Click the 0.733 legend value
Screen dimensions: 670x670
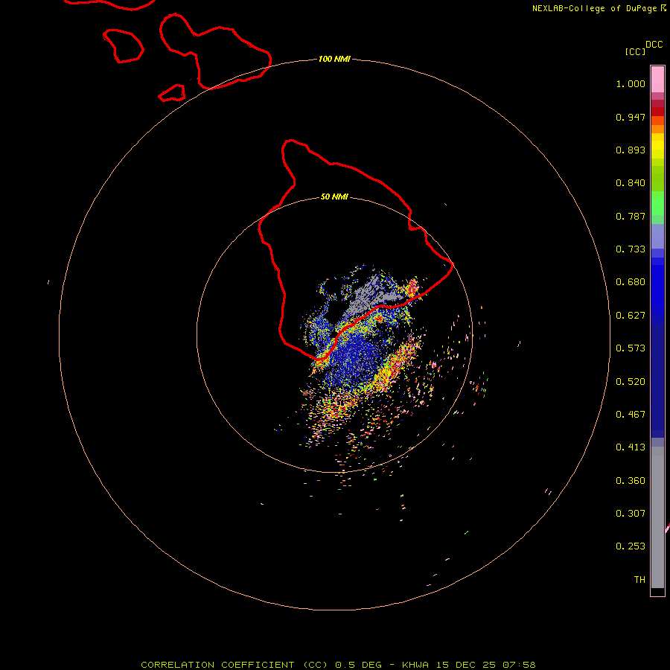(x=631, y=249)
